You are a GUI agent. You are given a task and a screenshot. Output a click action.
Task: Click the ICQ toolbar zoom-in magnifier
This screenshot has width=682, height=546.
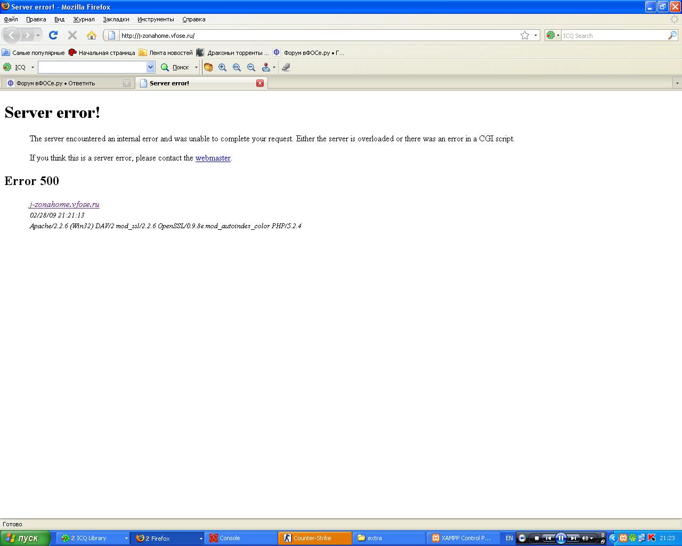click(x=222, y=67)
